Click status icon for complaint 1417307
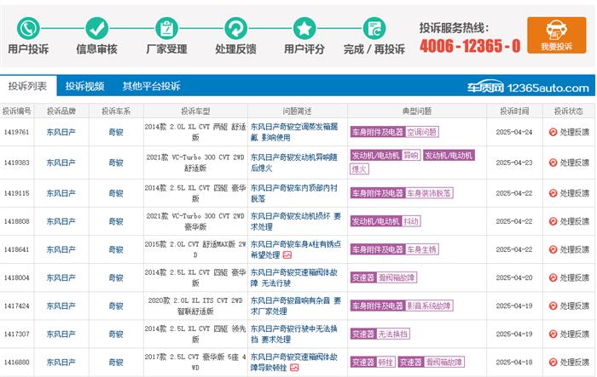597x377 pixels. click(553, 334)
